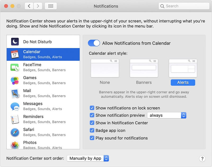Click the Show All grid button

pyautogui.click(x=51, y=6)
